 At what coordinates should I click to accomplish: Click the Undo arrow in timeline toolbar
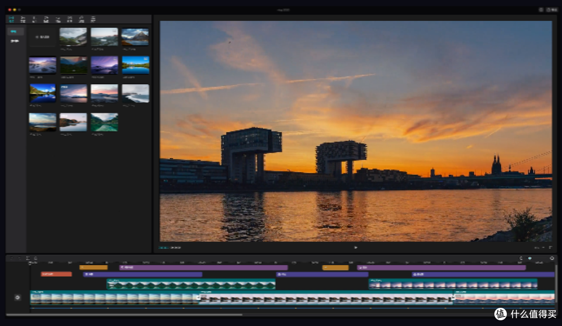point(11,258)
